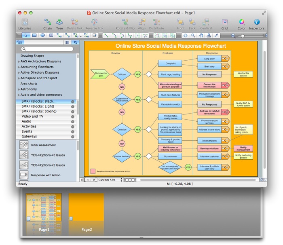Go to next page arrow
Screen dimensions: 283x245
click(x=94, y=180)
